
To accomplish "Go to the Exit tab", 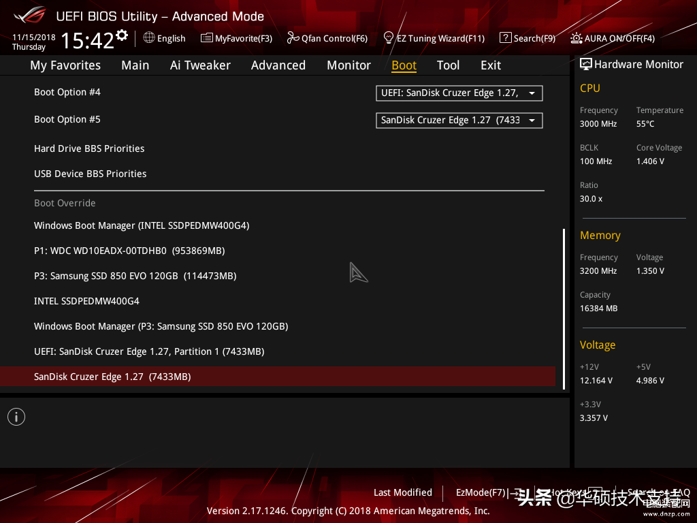I will click(x=491, y=65).
